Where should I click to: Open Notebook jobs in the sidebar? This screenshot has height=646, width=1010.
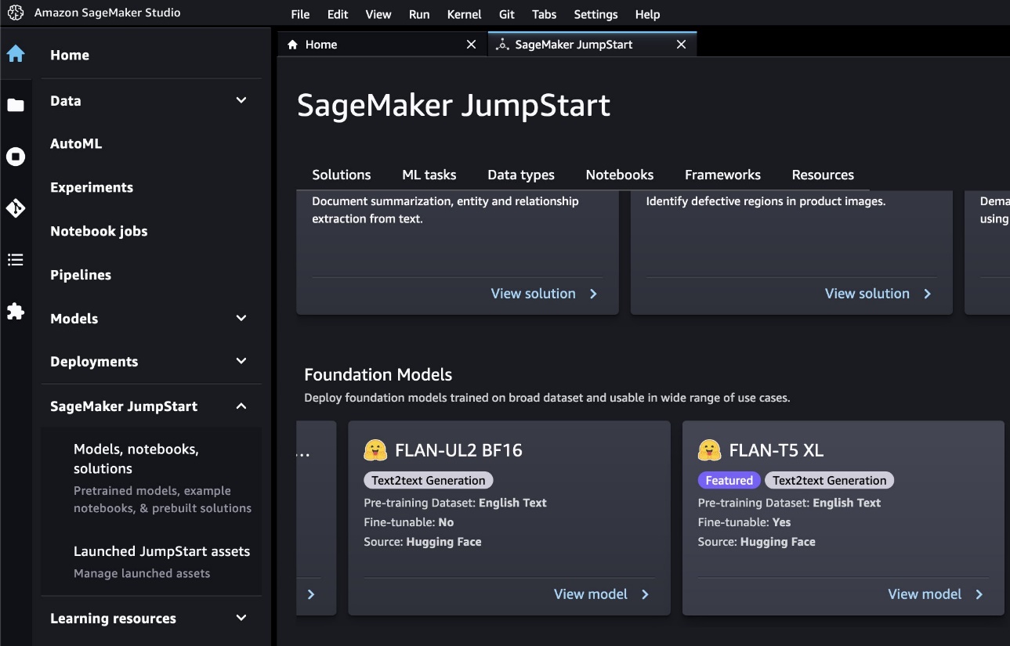[99, 231]
